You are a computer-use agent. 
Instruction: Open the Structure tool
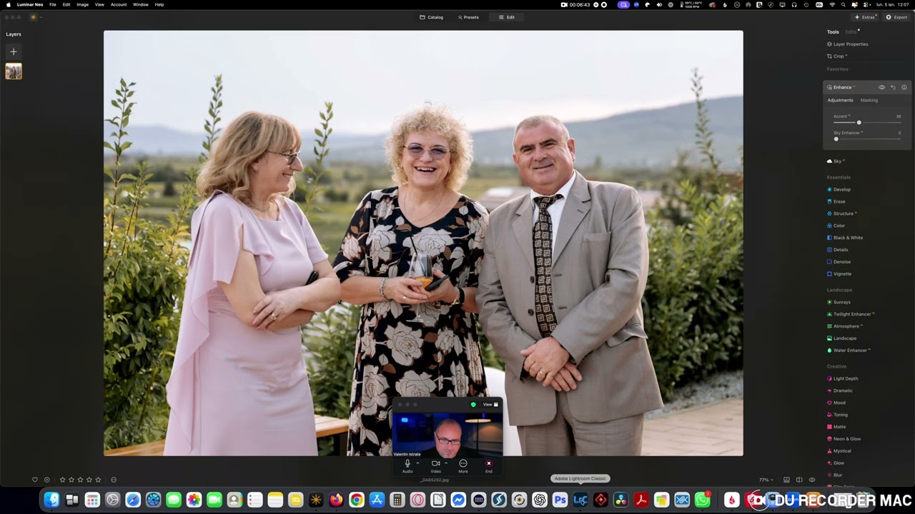(x=843, y=213)
